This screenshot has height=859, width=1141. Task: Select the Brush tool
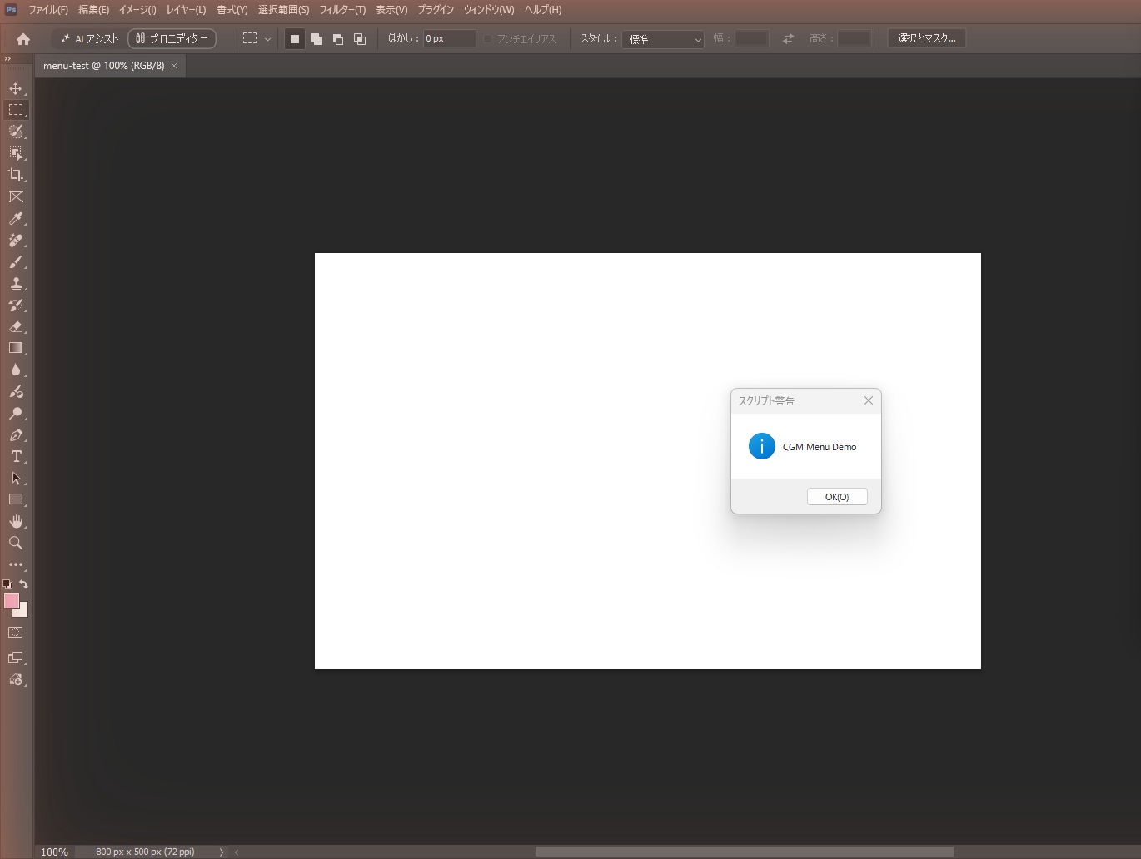16,261
